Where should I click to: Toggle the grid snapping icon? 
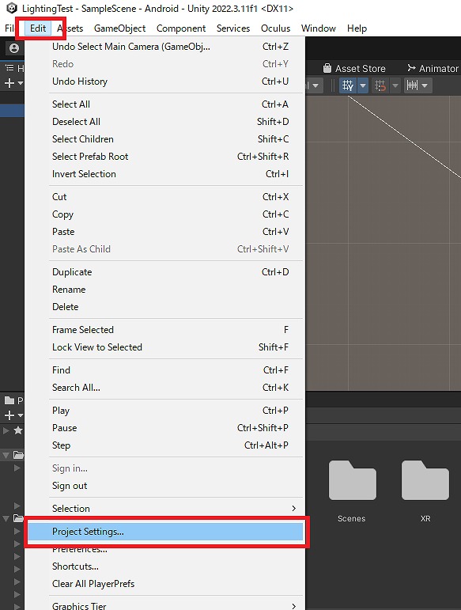(380, 85)
